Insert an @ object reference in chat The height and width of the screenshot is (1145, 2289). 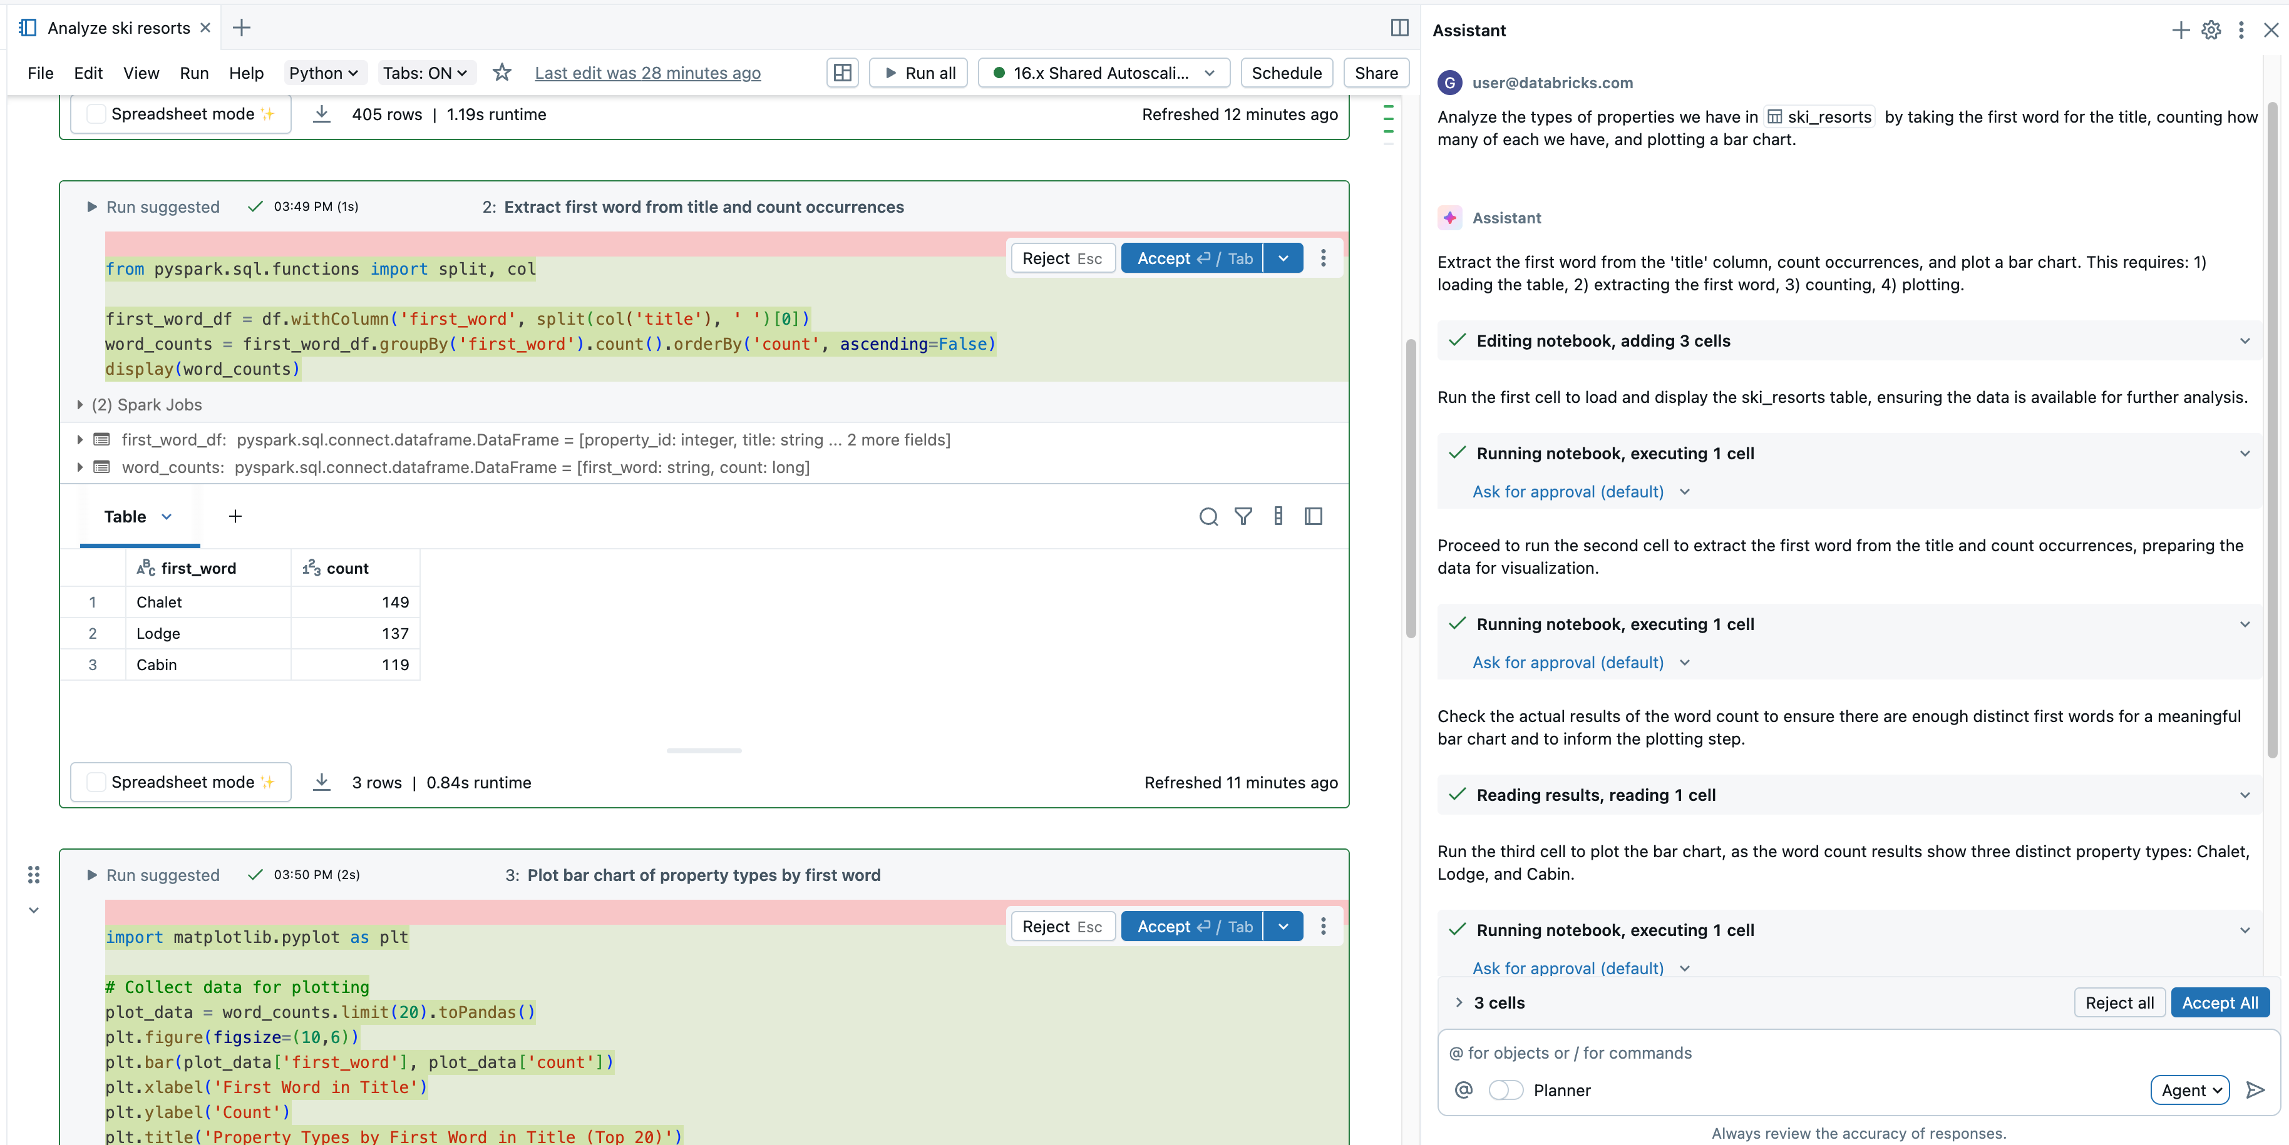click(1462, 1091)
